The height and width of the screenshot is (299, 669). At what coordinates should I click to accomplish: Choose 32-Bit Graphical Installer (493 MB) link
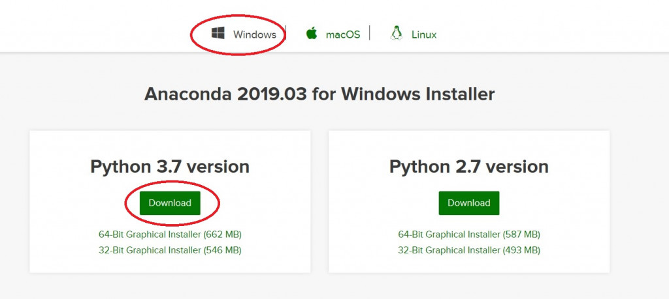coord(469,250)
